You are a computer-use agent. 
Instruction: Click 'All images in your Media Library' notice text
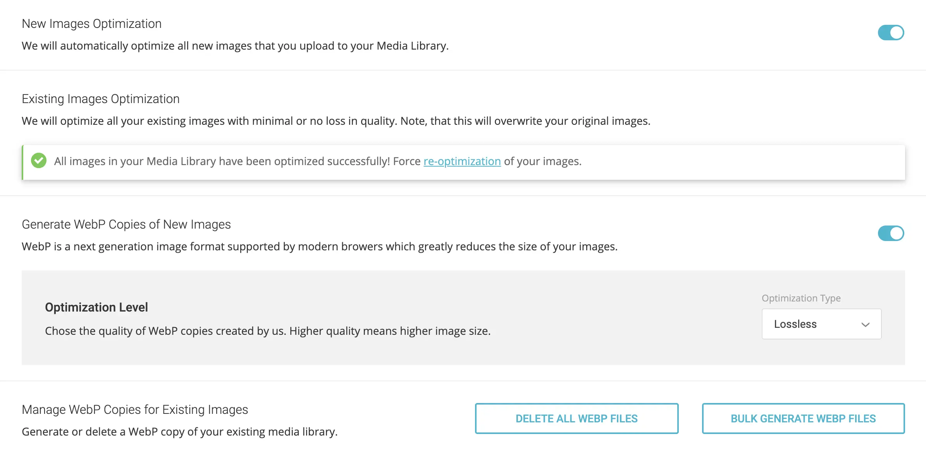(x=318, y=161)
